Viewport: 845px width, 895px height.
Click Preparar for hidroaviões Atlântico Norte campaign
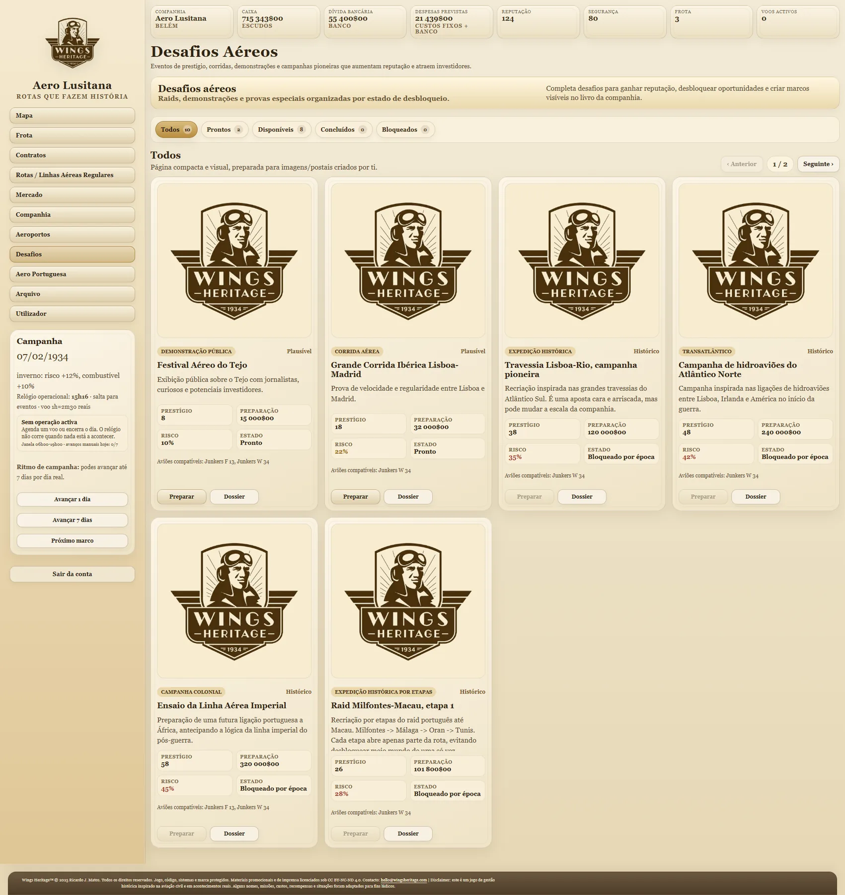click(703, 497)
